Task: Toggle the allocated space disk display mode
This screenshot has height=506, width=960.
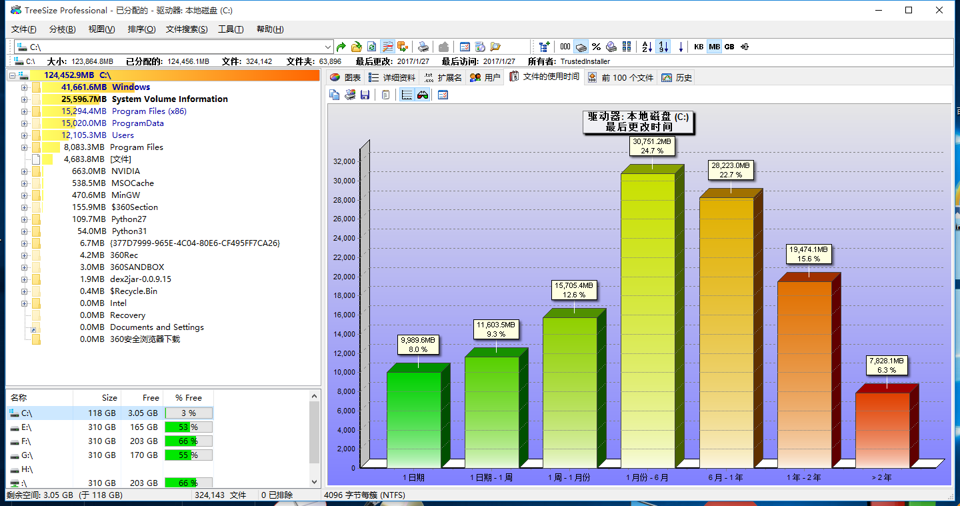Action: click(x=581, y=47)
